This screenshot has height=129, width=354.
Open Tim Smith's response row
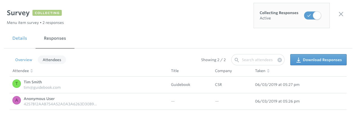178,85
